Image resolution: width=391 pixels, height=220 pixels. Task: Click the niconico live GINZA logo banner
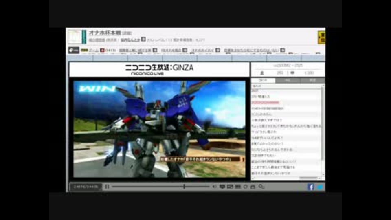[x=159, y=70]
